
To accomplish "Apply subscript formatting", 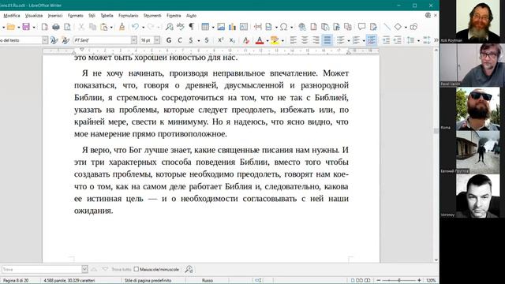I will coord(232,40).
